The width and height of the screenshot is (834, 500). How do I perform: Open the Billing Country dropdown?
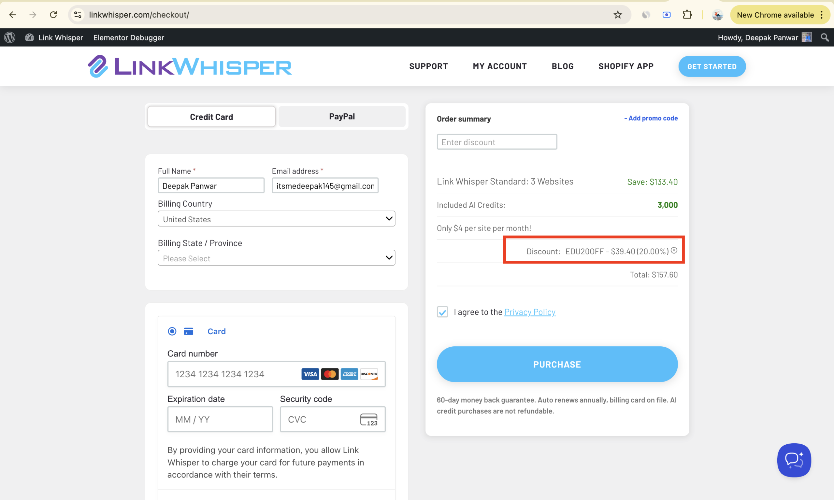[x=277, y=219]
